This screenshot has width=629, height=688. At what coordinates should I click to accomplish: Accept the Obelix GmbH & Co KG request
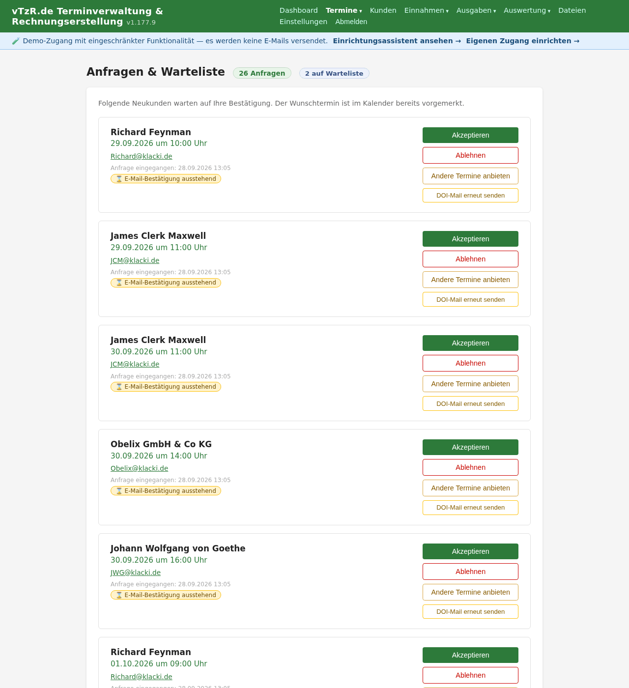click(470, 447)
